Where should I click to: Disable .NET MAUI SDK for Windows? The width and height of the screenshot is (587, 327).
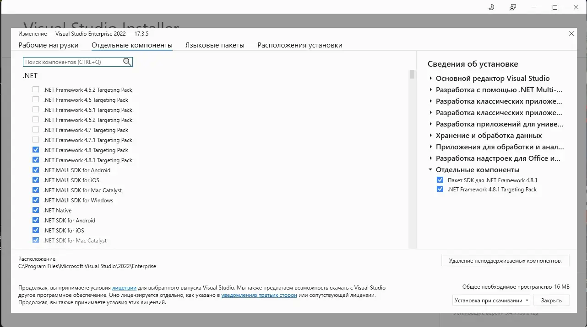36,200
